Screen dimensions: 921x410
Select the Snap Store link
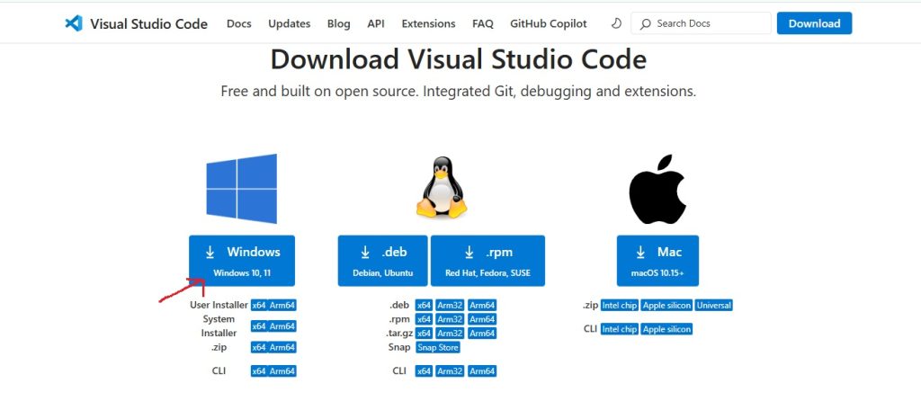click(x=437, y=347)
